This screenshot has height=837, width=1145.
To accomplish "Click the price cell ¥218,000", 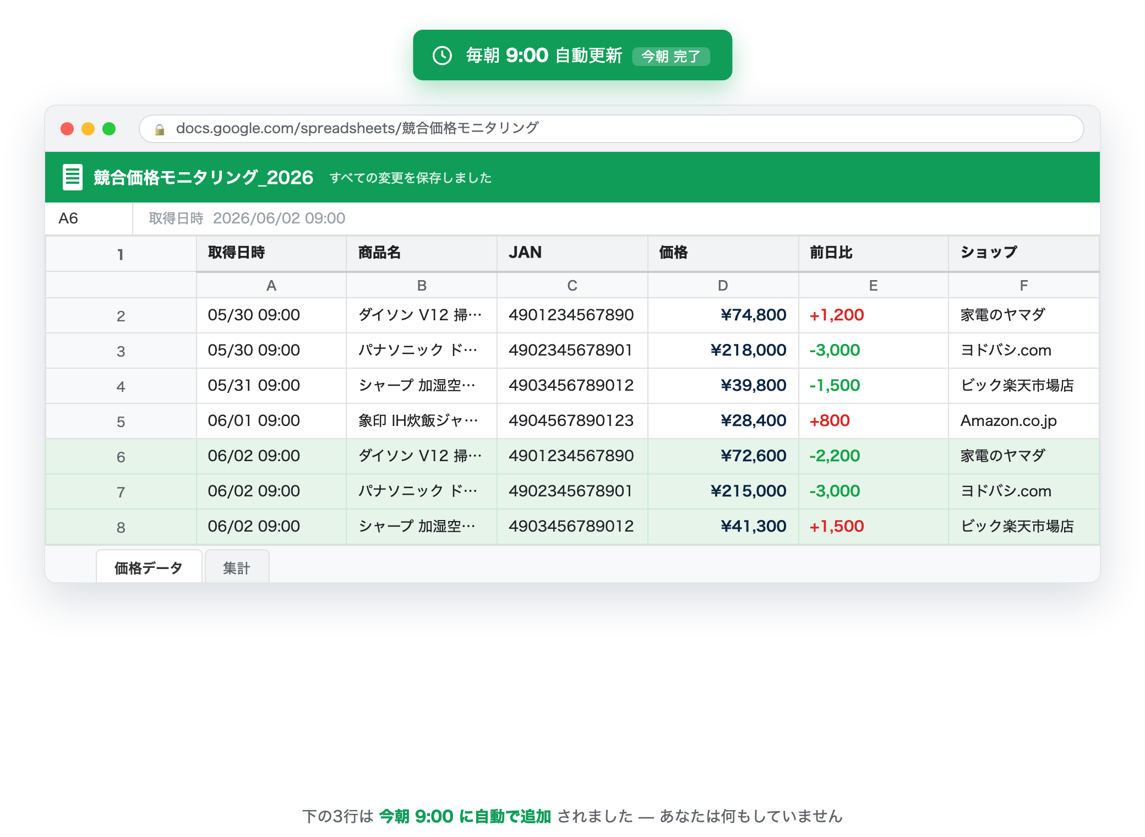I will 723,351.
